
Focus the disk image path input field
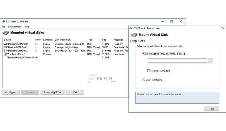coord(177,60)
